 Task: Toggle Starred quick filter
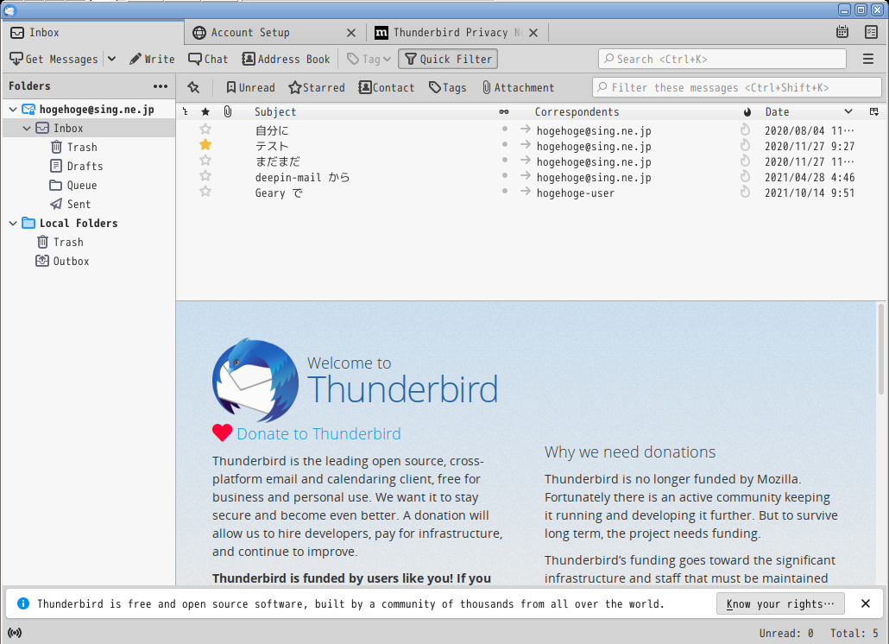point(317,87)
